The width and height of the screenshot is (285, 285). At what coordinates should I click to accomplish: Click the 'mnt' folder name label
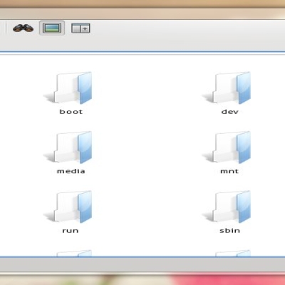229,171
